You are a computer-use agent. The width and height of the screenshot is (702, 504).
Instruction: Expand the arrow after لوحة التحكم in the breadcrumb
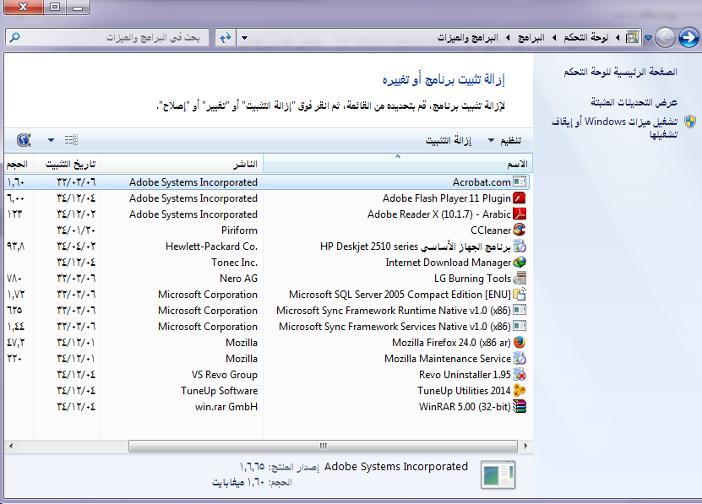(554, 38)
